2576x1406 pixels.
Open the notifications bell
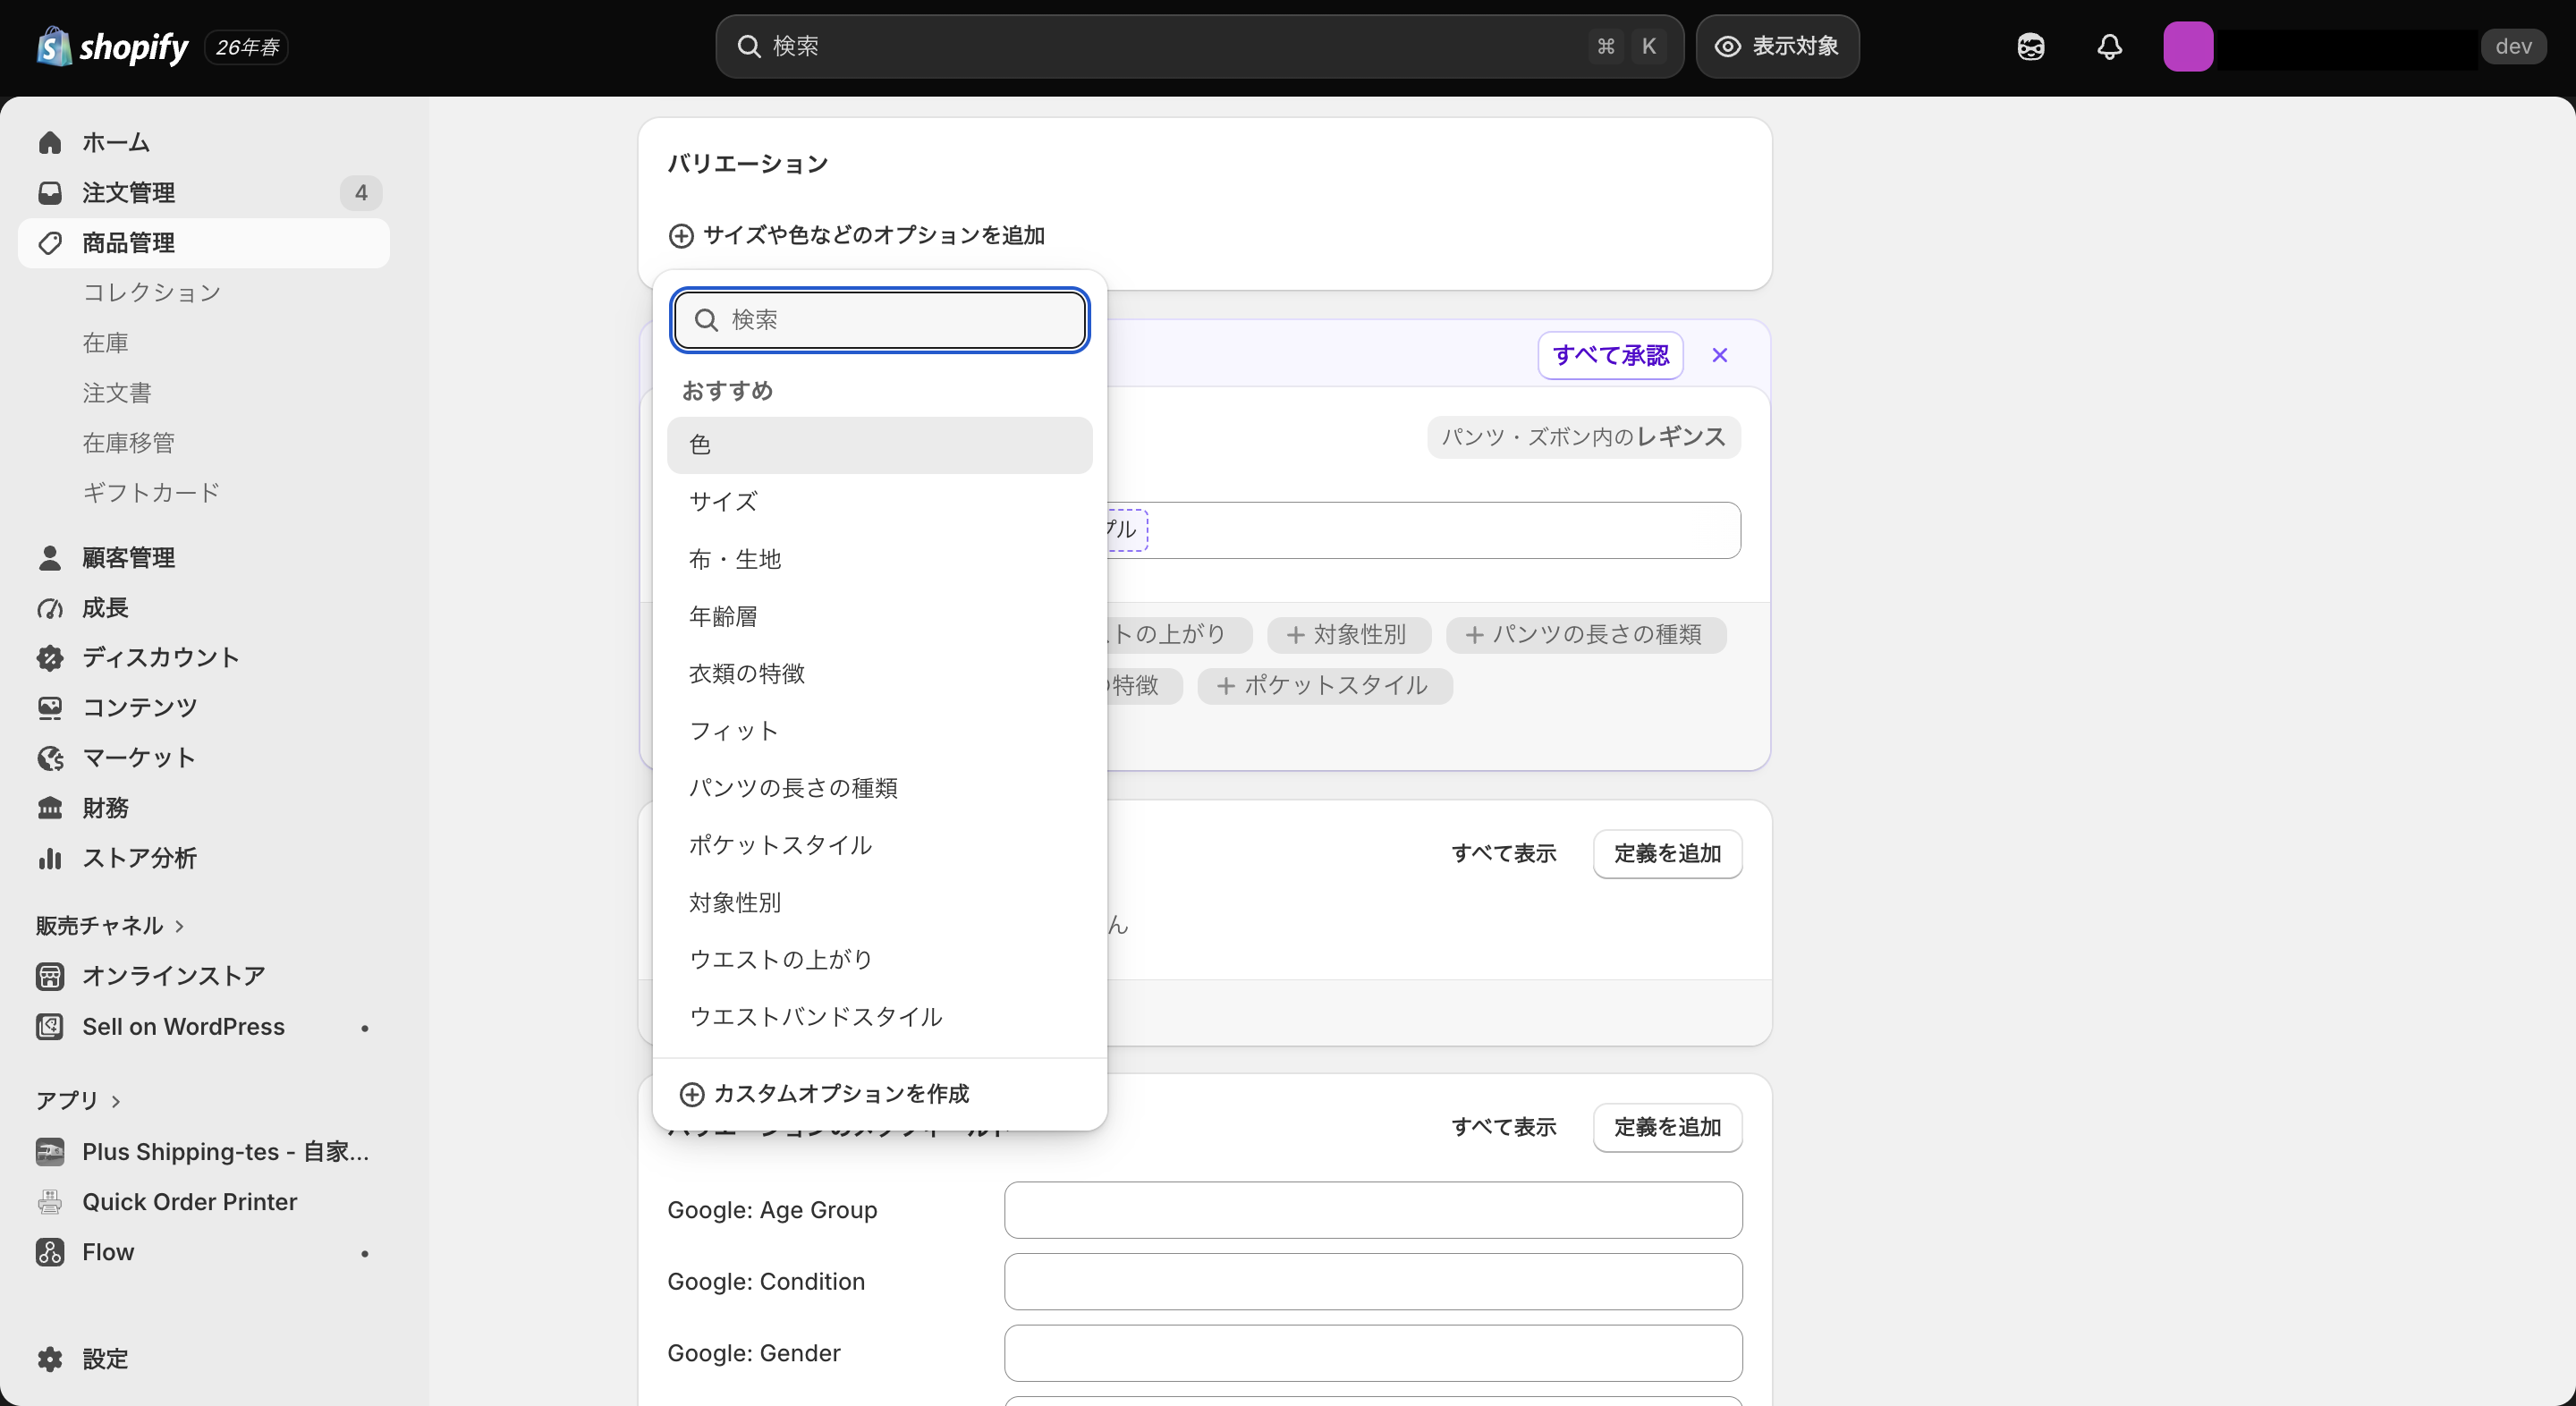(2109, 46)
